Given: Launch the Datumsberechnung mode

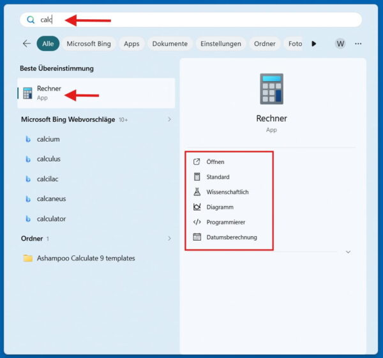Looking at the screenshot, I should pyautogui.click(x=232, y=237).
